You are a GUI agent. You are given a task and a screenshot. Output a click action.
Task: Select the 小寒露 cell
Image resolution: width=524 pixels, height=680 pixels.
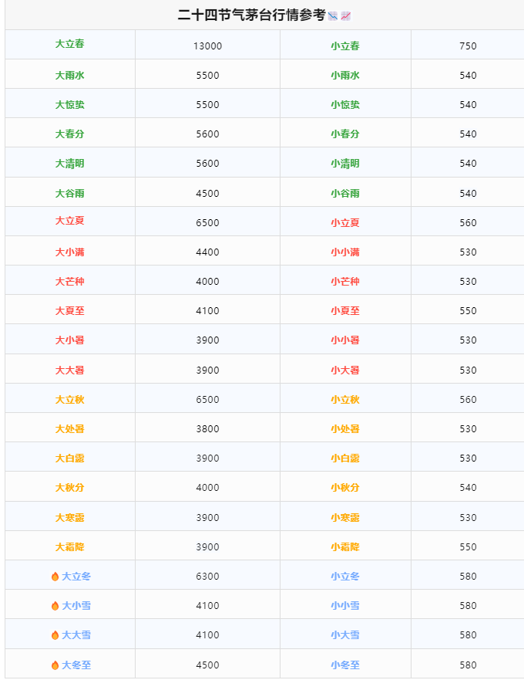[x=345, y=518]
